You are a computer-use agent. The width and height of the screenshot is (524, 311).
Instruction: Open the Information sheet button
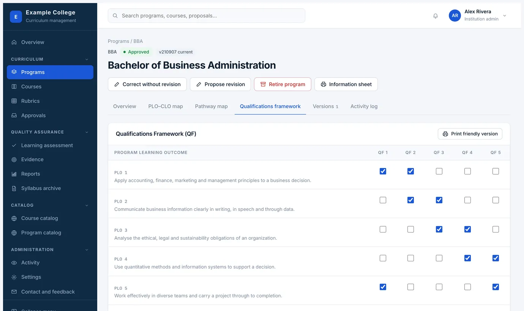click(346, 84)
